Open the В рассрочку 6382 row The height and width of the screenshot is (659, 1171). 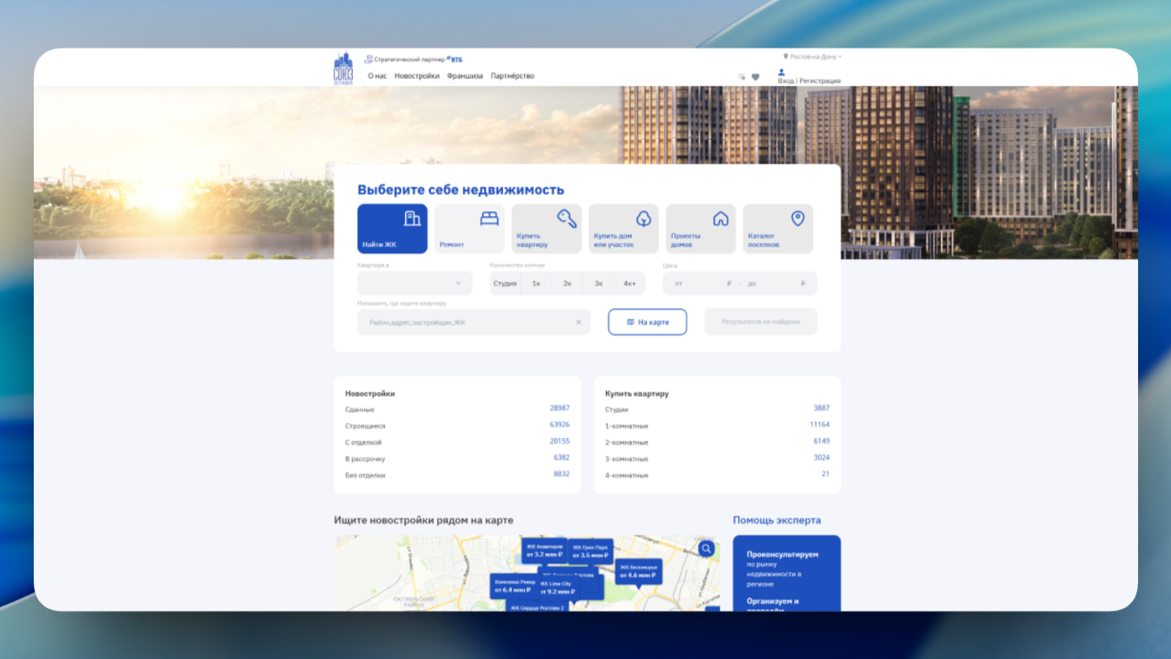(x=457, y=459)
